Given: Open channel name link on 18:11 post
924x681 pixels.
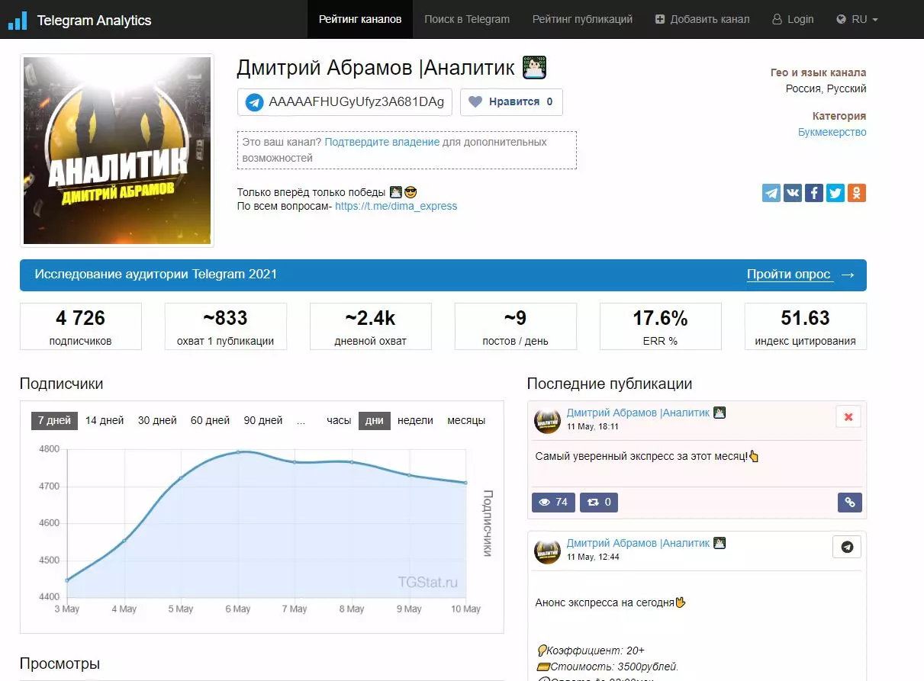Looking at the screenshot, I should pyautogui.click(x=638, y=413).
